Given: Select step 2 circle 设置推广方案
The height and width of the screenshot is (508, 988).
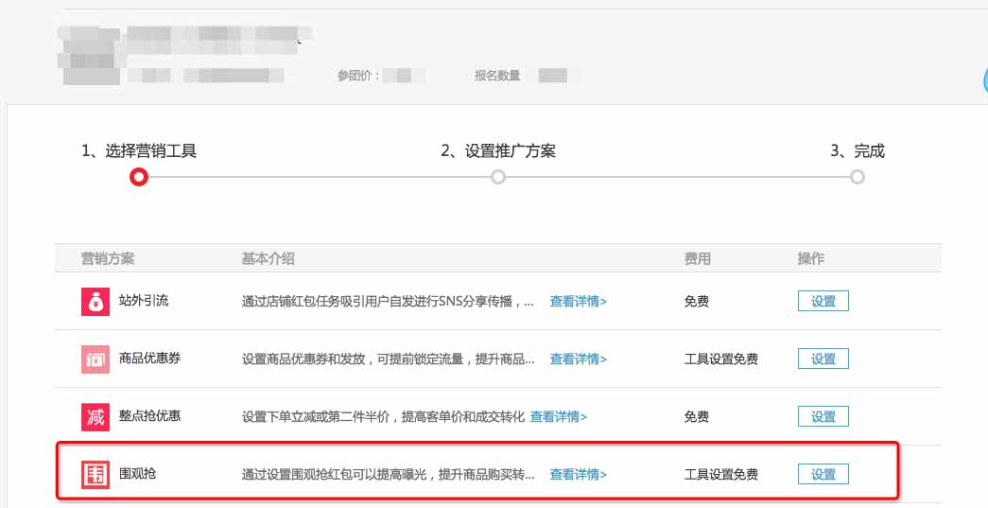Looking at the screenshot, I should tap(497, 177).
